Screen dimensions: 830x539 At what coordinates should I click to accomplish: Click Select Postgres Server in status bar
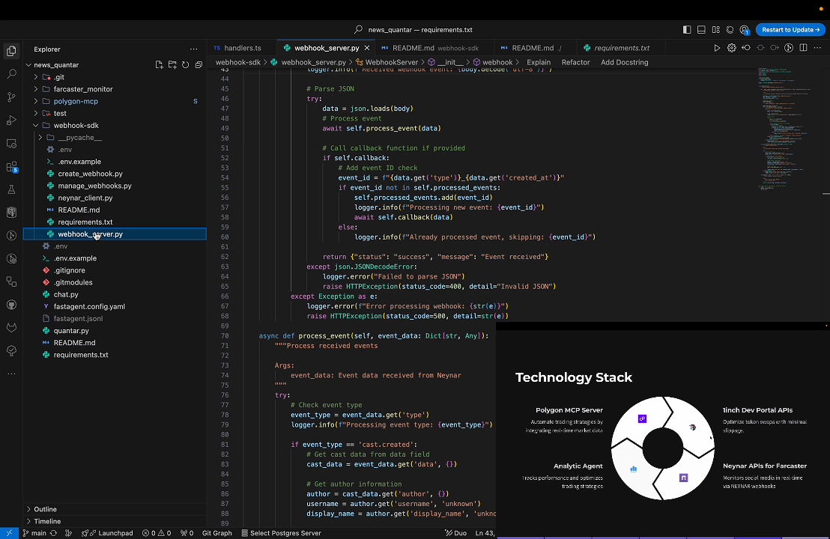pos(281,533)
